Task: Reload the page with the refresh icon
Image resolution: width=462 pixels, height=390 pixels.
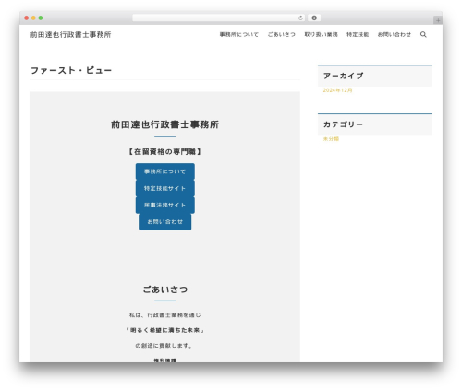Action: pyautogui.click(x=300, y=18)
